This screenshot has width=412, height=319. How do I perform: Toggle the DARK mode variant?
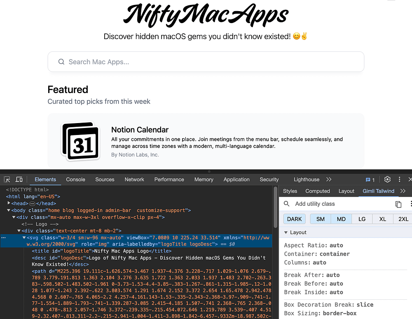point(294,219)
